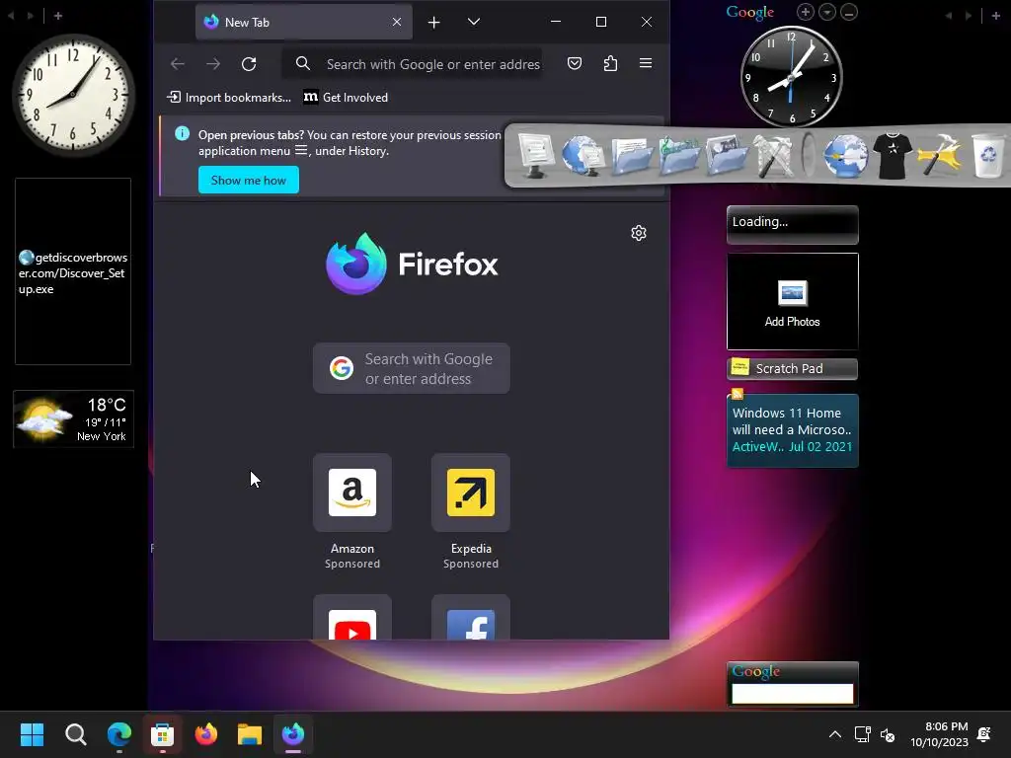Image resolution: width=1011 pixels, height=758 pixels.
Task: Open the Get Involved bookmark
Action: pyautogui.click(x=347, y=98)
